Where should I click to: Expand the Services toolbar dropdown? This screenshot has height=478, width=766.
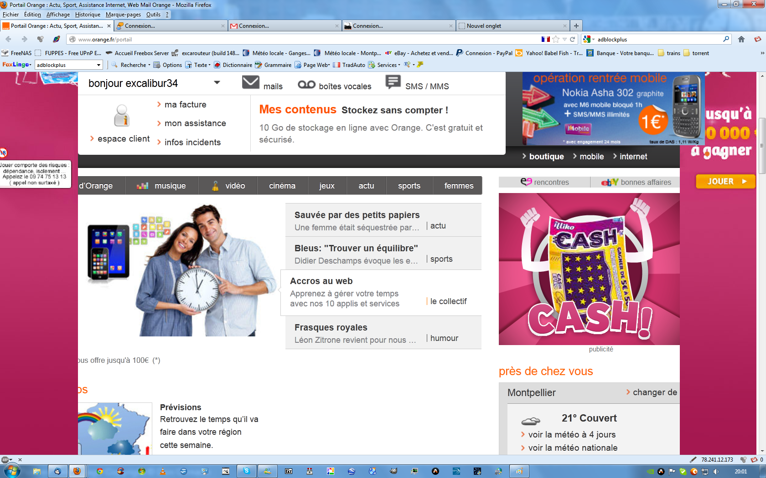pos(388,65)
